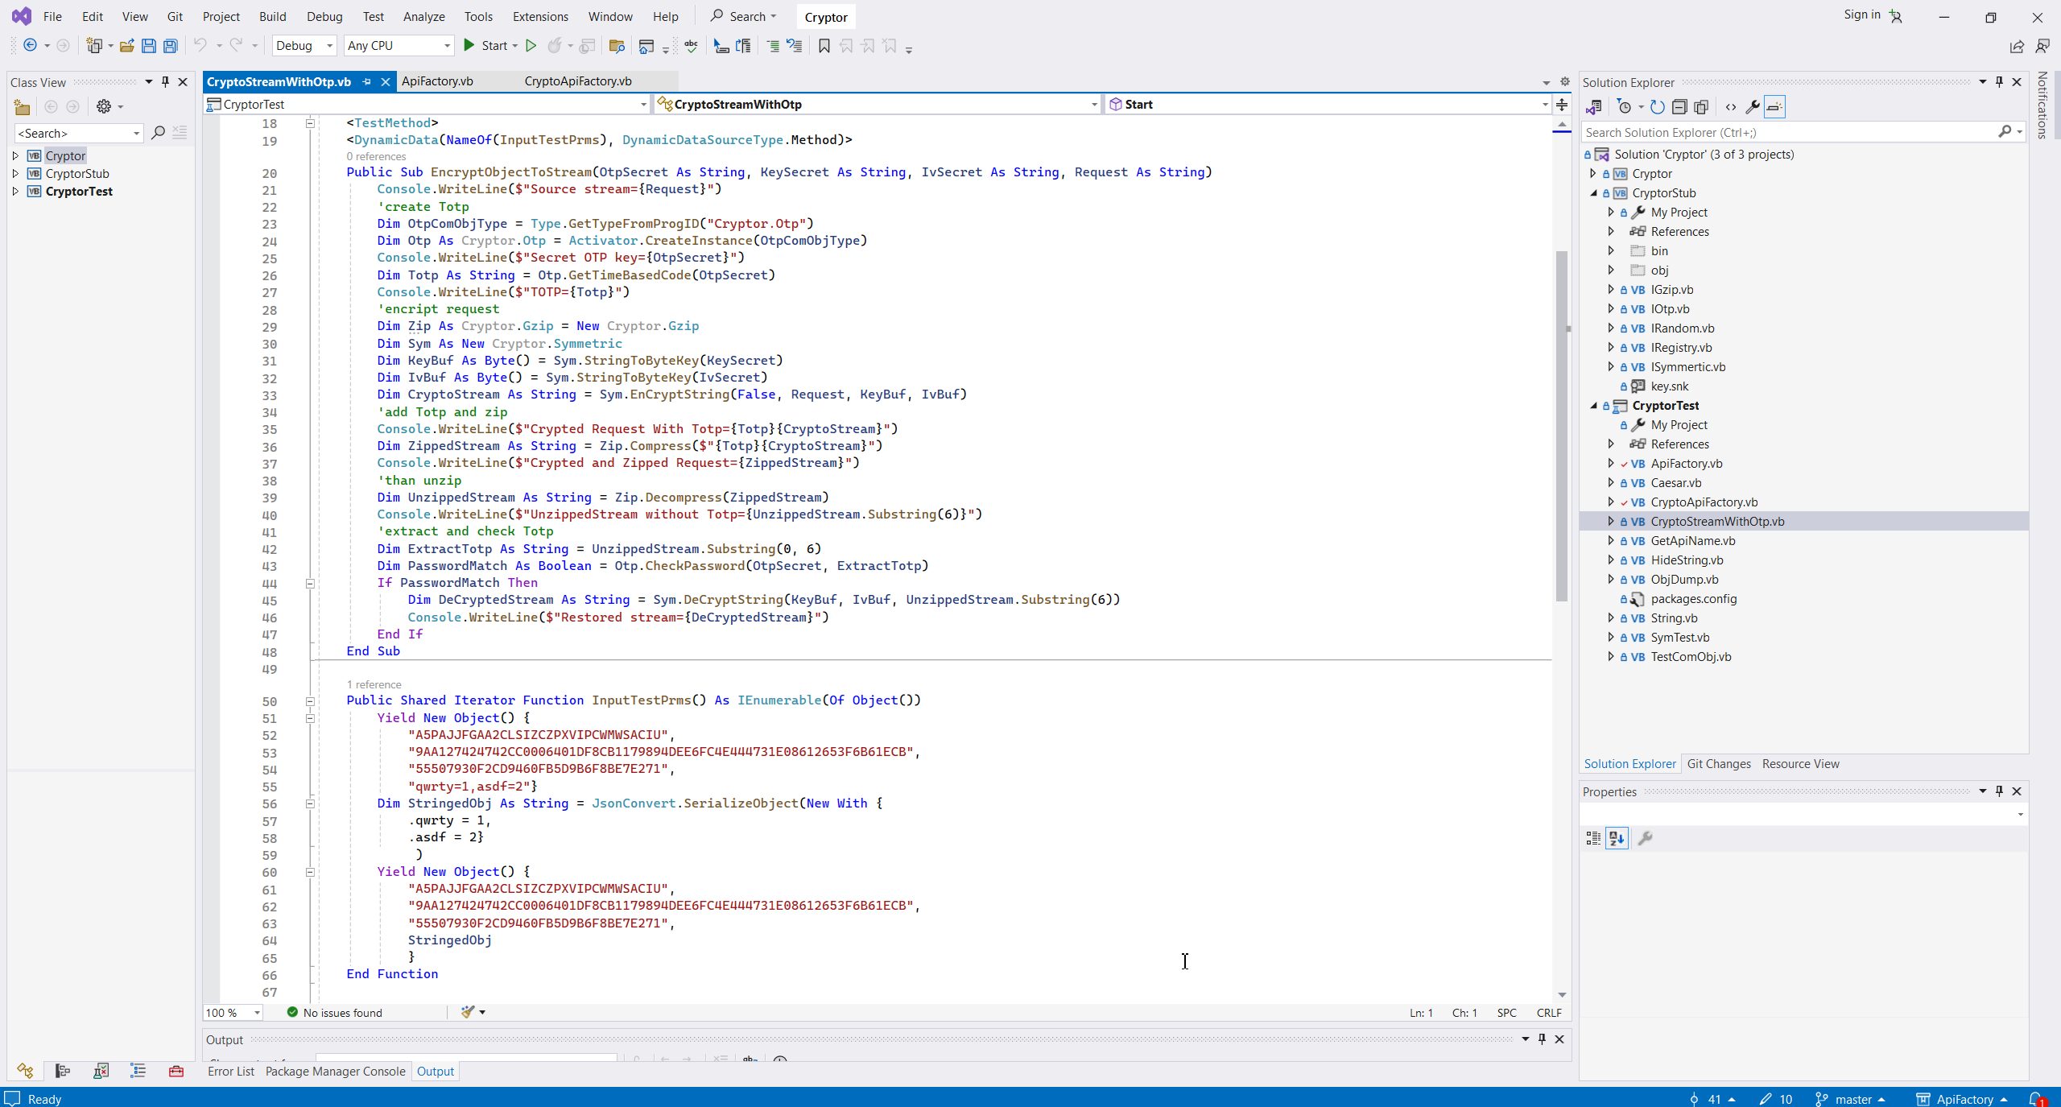
Task: Switch to the ApiFactory.vb editor tab
Action: pyautogui.click(x=437, y=81)
